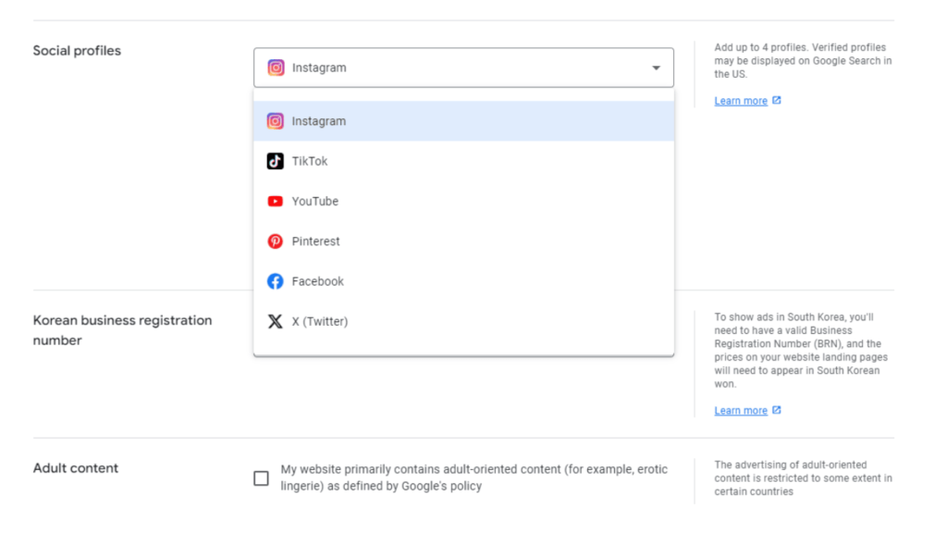The height and width of the screenshot is (533, 947).
Task: Open Learn more link for Social profiles
Action: point(741,101)
